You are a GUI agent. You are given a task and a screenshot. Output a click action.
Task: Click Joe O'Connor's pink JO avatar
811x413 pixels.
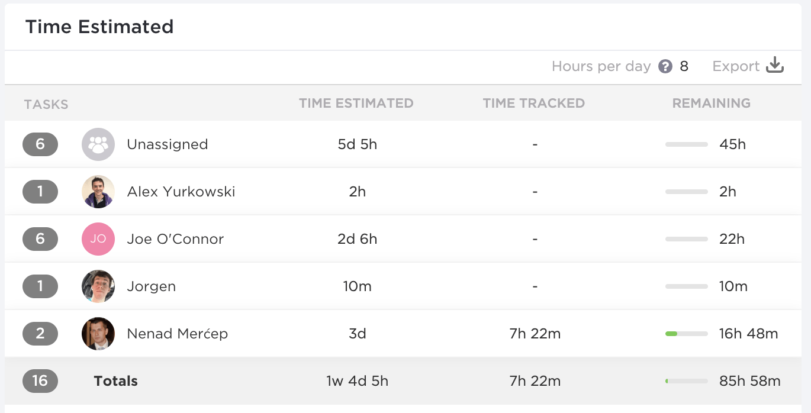[98, 239]
